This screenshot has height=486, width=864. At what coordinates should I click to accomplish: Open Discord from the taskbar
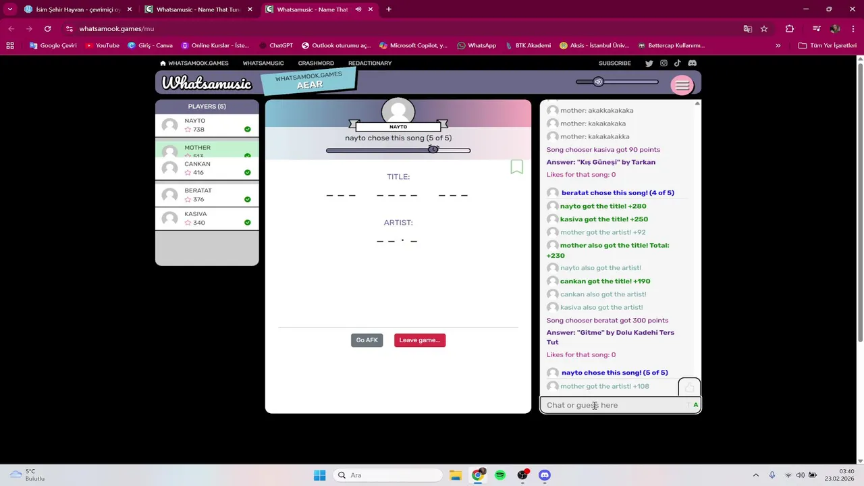click(545, 475)
